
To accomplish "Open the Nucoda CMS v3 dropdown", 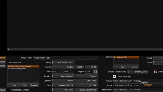I will 63,85.
